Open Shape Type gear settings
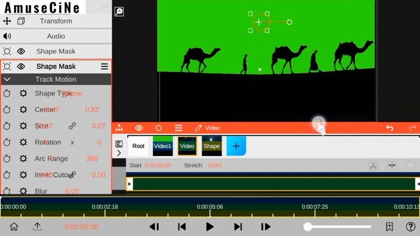The height and width of the screenshot is (236, 420). tap(24, 93)
